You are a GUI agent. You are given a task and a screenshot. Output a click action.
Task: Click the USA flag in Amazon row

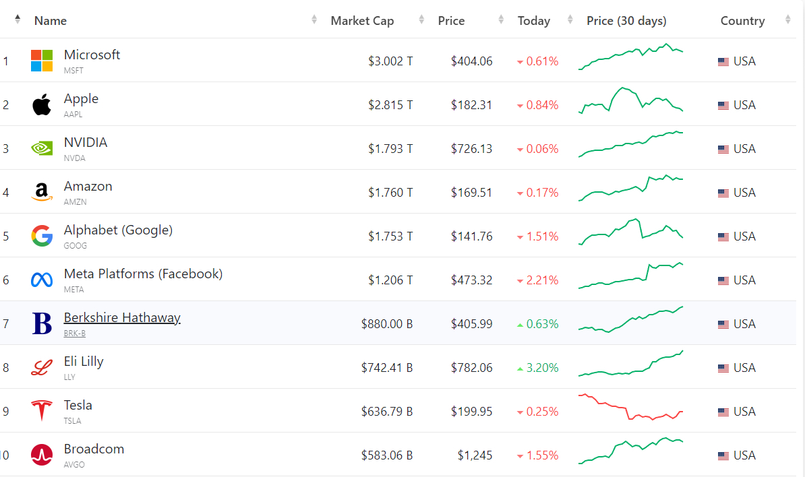(723, 193)
